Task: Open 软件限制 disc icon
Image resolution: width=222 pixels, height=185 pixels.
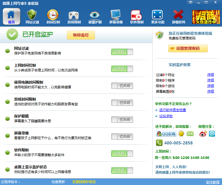Action: [x=137, y=16]
